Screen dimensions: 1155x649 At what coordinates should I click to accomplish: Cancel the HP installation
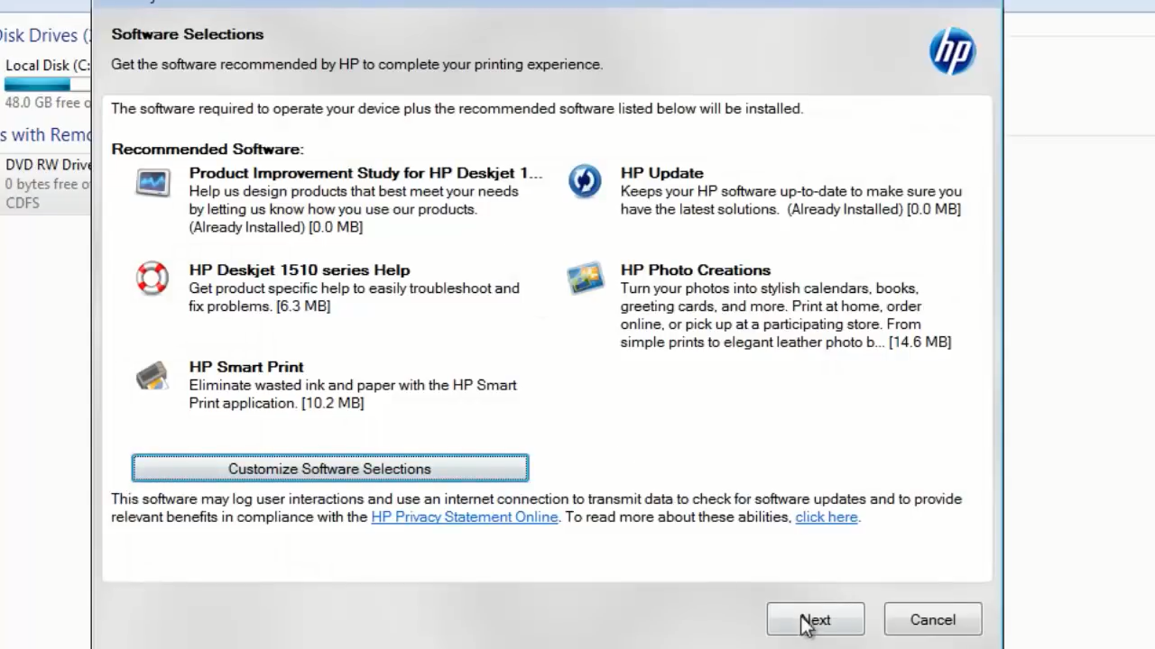point(933,619)
